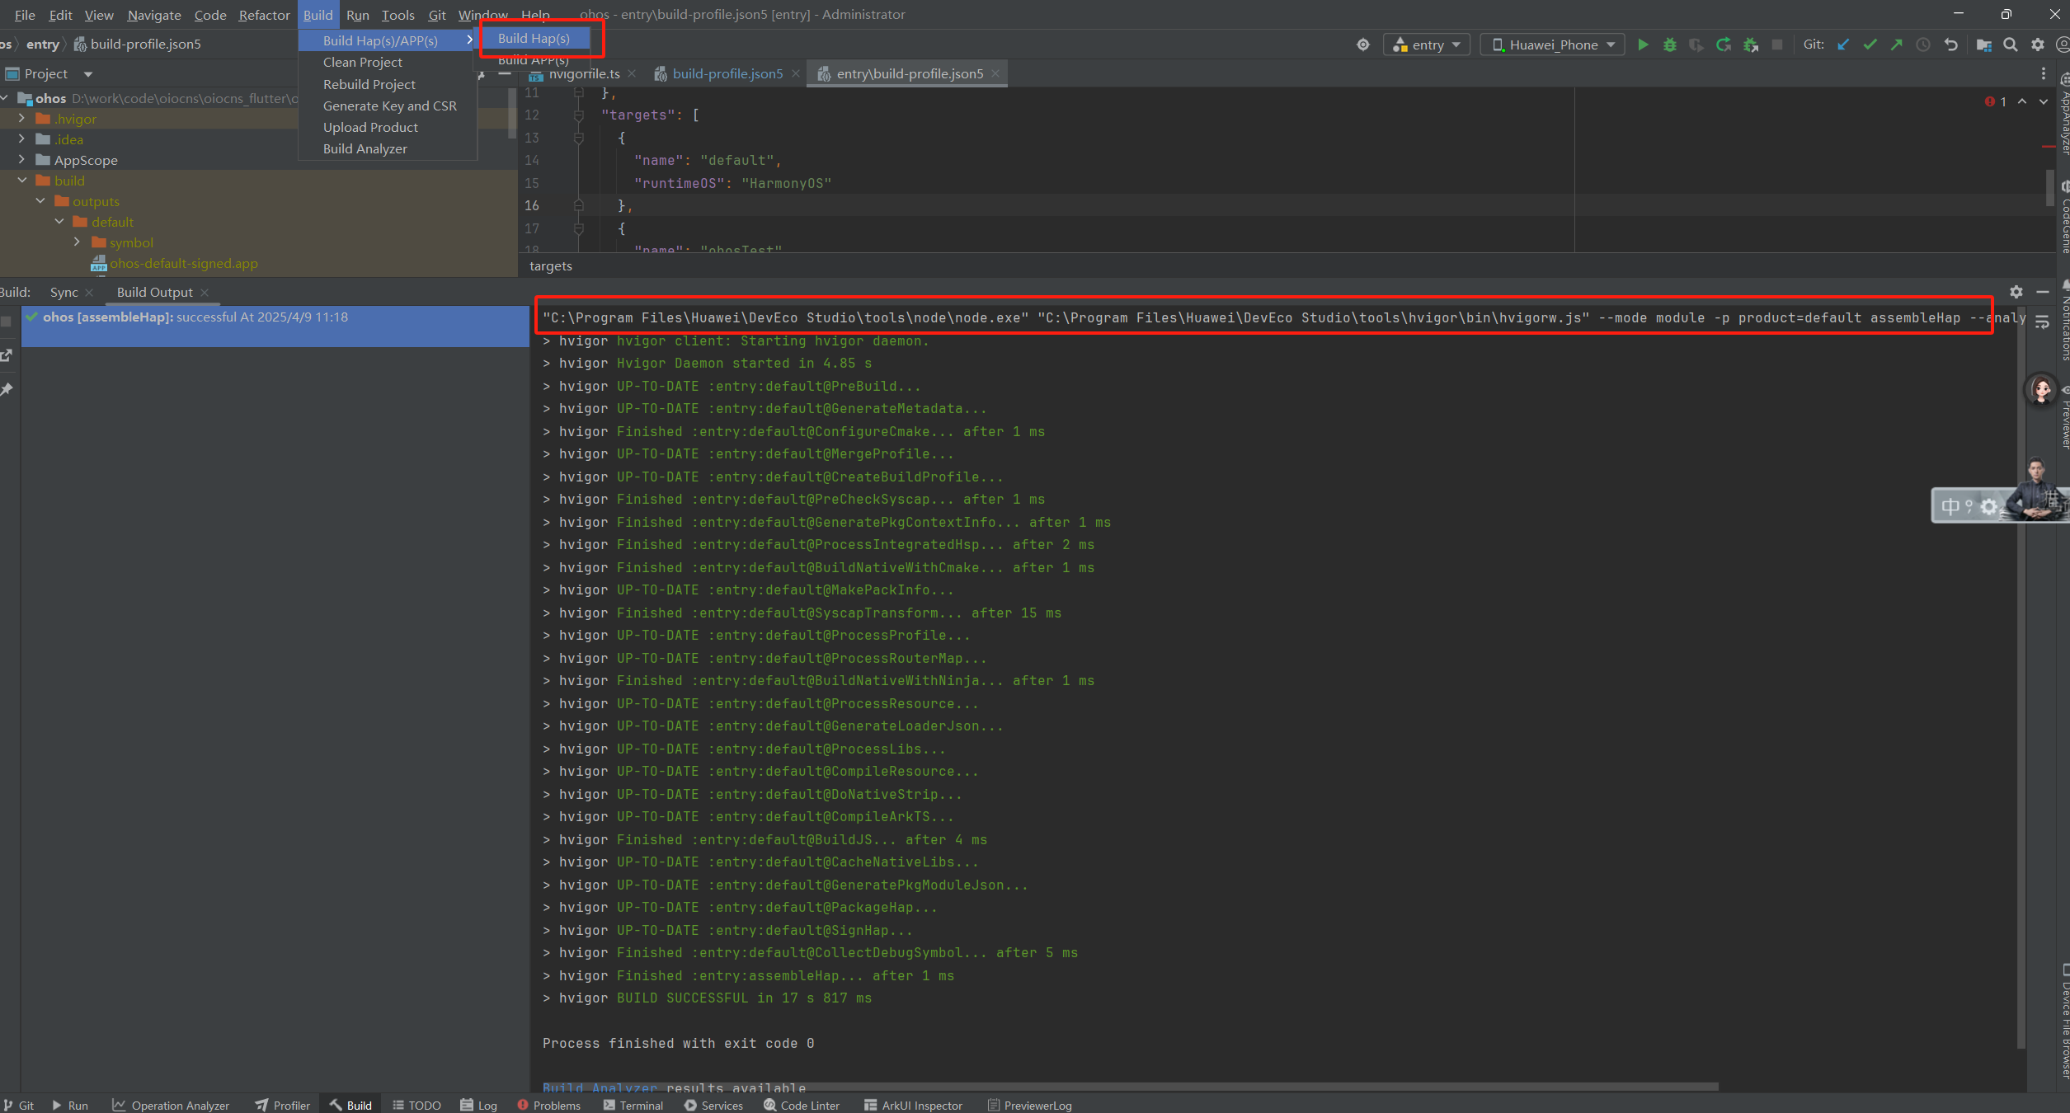Switch to the hvigorfile.ts editor tab
2070x1113 pixels.
(x=584, y=73)
